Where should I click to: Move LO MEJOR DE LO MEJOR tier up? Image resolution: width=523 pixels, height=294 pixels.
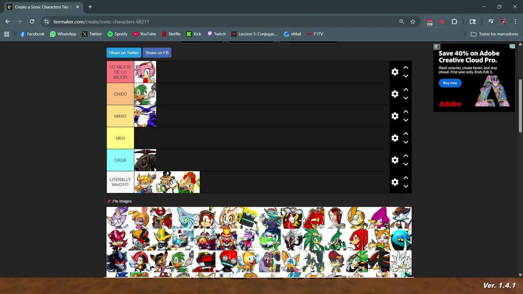pos(406,68)
